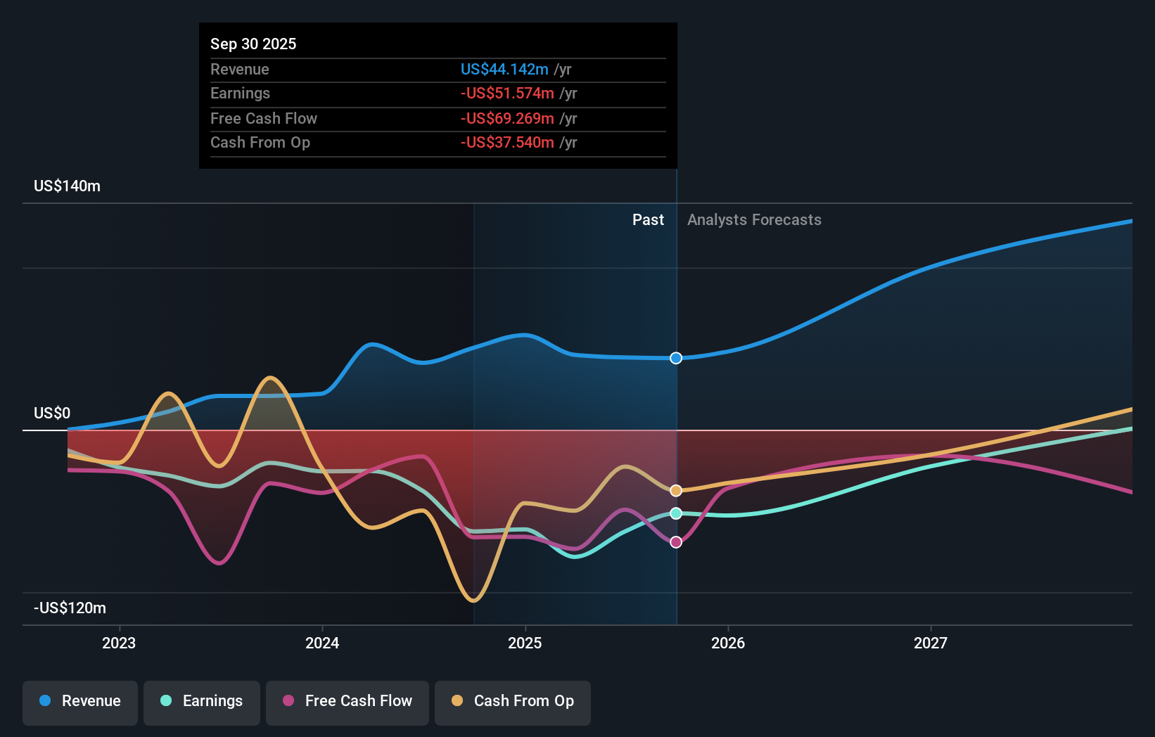Select the teal Earnings data point marker
The width and height of the screenshot is (1155, 737).
tap(675, 513)
